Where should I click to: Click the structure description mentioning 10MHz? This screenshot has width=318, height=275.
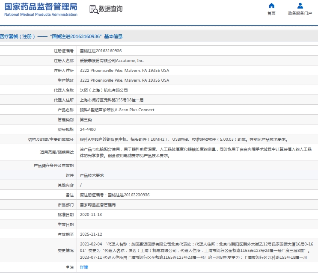pos(184,139)
